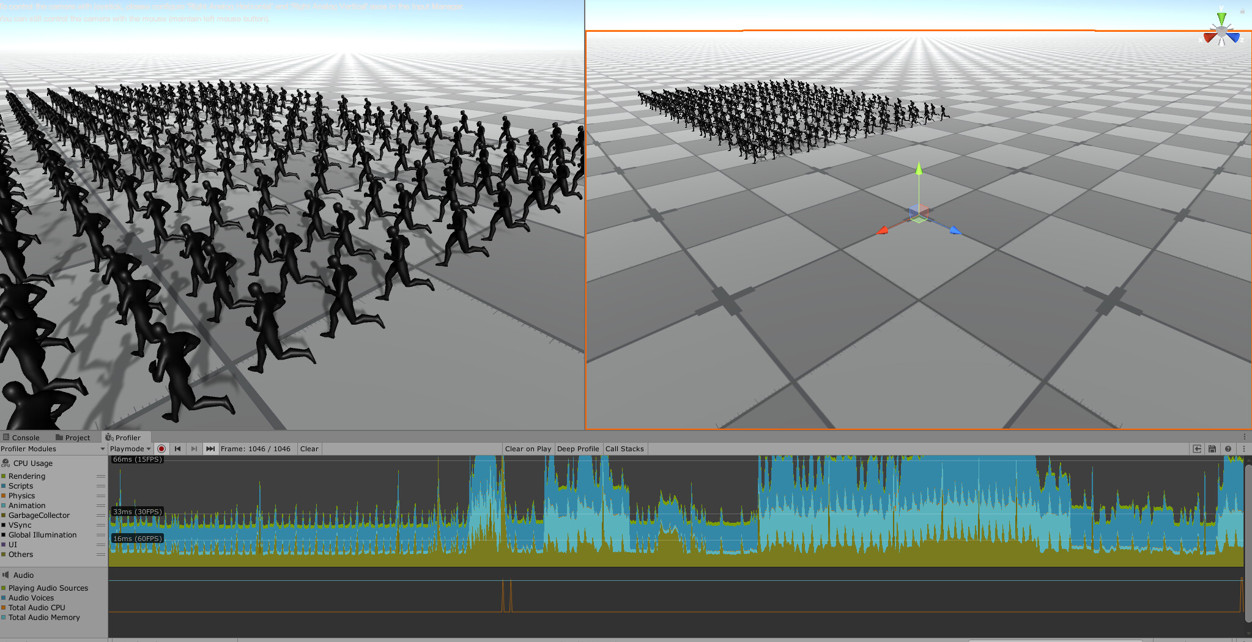This screenshot has width=1252, height=642.
Task: Open profiler help via the question mark icon
Action: [1228, 449]
